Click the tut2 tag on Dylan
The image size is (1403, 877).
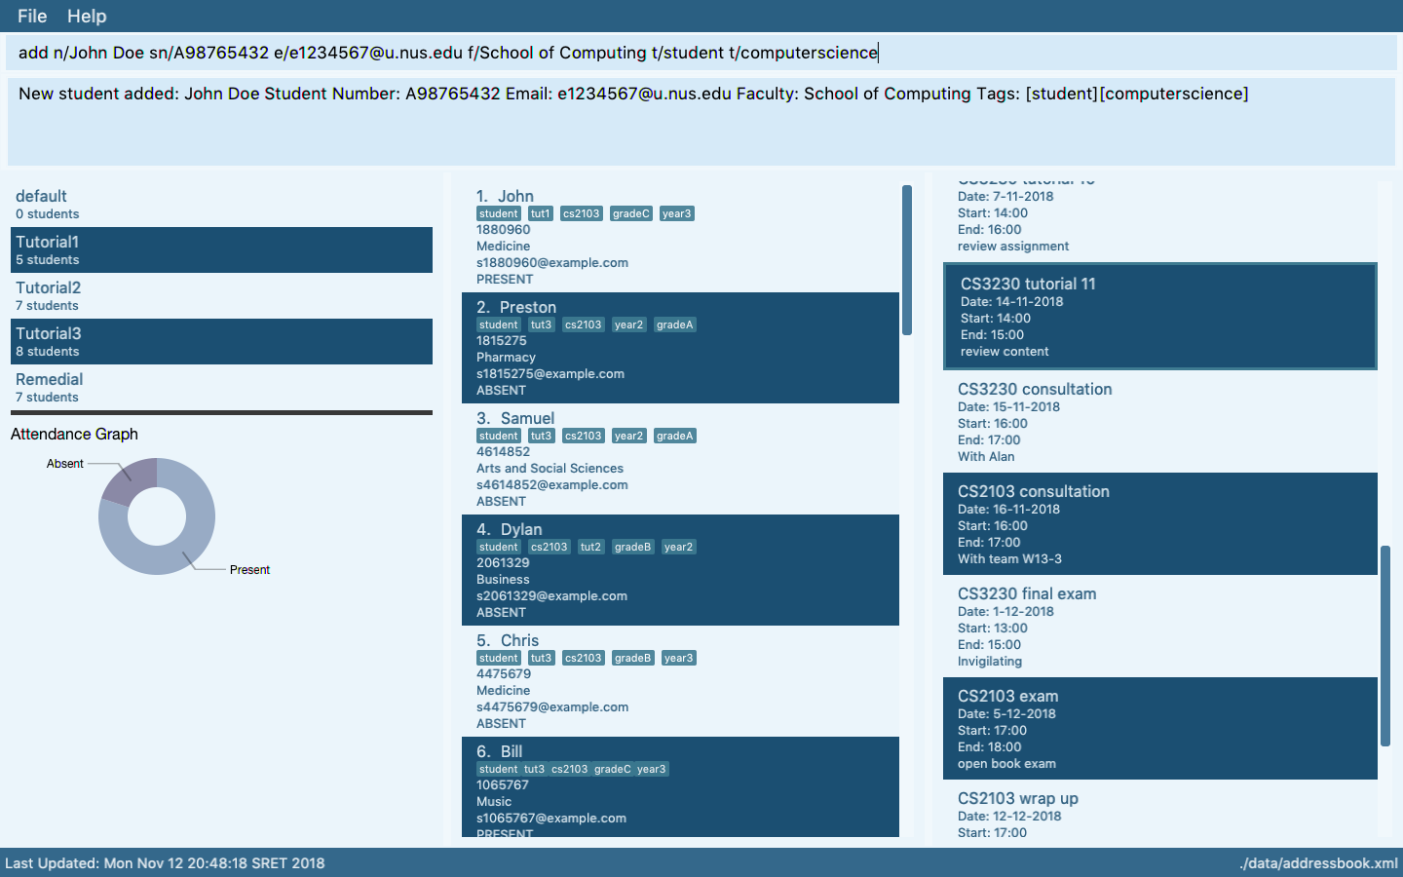point(590,548)
